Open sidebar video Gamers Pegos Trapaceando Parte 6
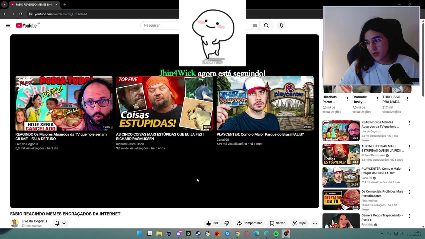425x239 pixels. 382,217
